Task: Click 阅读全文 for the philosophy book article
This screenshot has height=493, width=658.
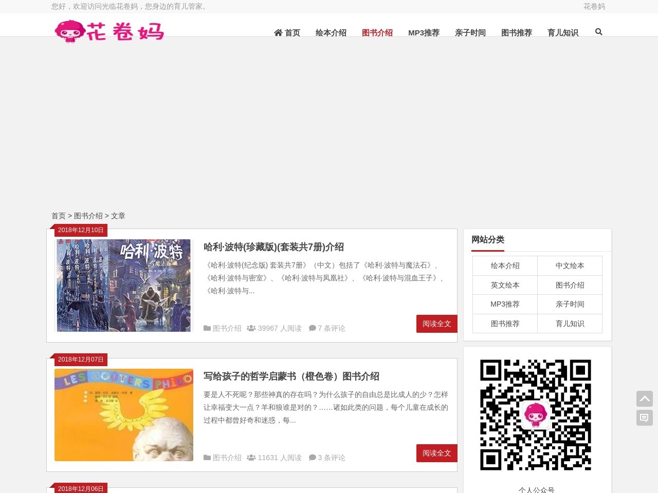Action: [x=436, y=453]
